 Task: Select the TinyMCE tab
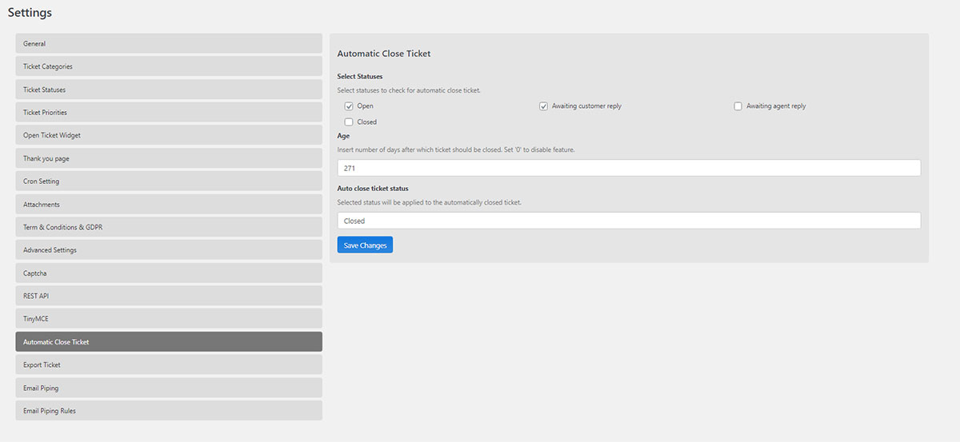click(169, 319)
